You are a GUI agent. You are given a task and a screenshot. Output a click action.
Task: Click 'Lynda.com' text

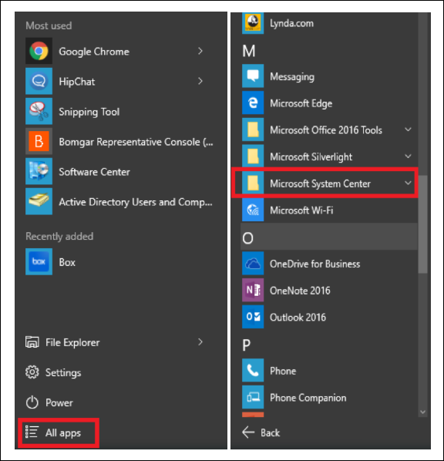click(291, 24)
